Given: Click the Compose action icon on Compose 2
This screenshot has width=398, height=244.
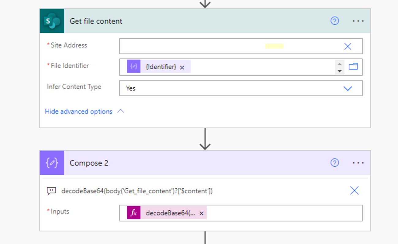Looking at the screenshot, I should (52, 163).
